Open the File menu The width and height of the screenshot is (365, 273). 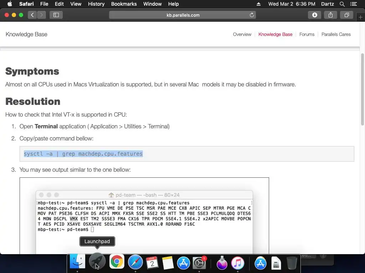(x=44, y=4)
